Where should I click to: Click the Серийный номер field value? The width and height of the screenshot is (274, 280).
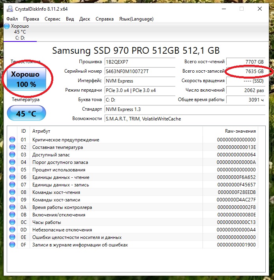point(140,71)
